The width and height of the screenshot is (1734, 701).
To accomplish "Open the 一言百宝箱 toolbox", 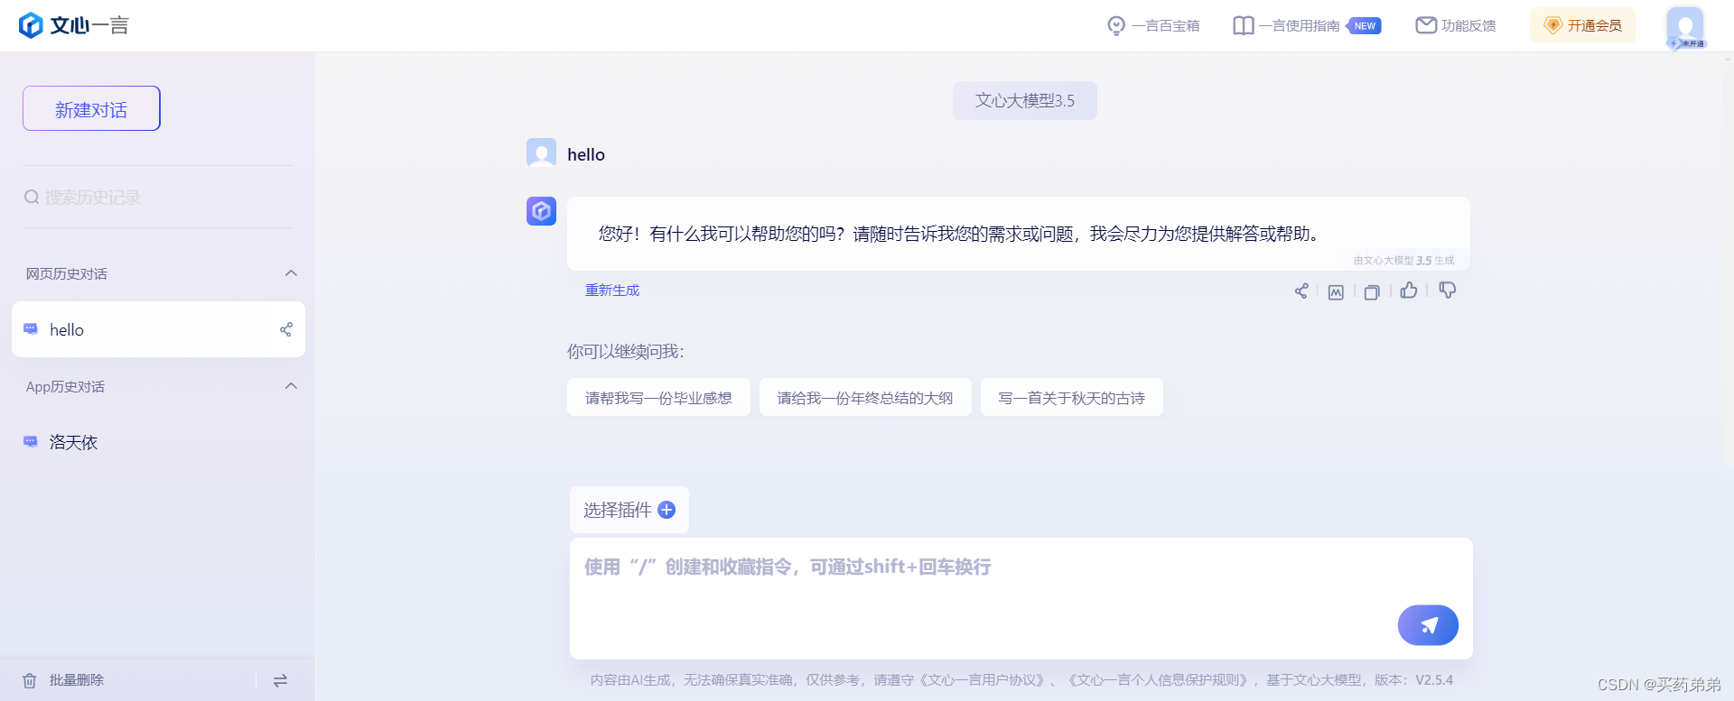I will click(x=1153, y=25).
